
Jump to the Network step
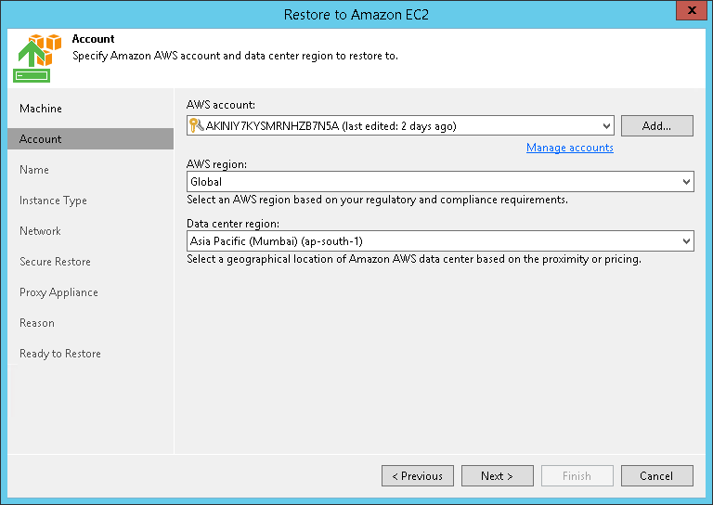(40, 231)
